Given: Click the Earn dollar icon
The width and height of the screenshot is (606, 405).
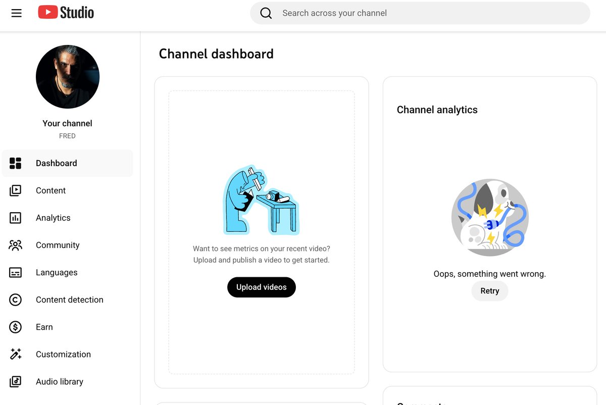Looking at the screenshot, I should 16,327.
